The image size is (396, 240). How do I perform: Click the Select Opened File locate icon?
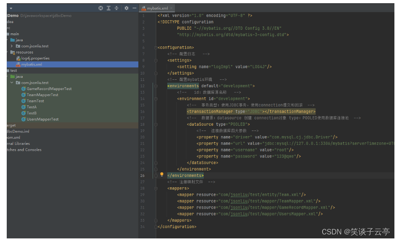(101, 8)
